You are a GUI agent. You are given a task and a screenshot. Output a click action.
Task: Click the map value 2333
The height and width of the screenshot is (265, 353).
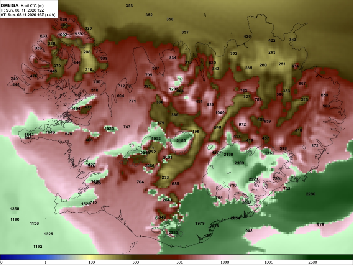pyautogui.click(x=173, y=232)
